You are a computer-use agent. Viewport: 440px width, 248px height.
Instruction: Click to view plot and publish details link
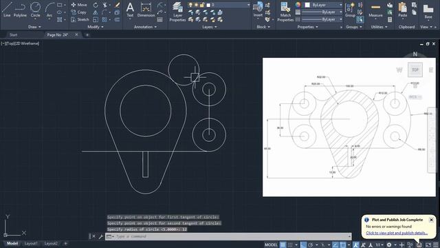coord(397,233)
